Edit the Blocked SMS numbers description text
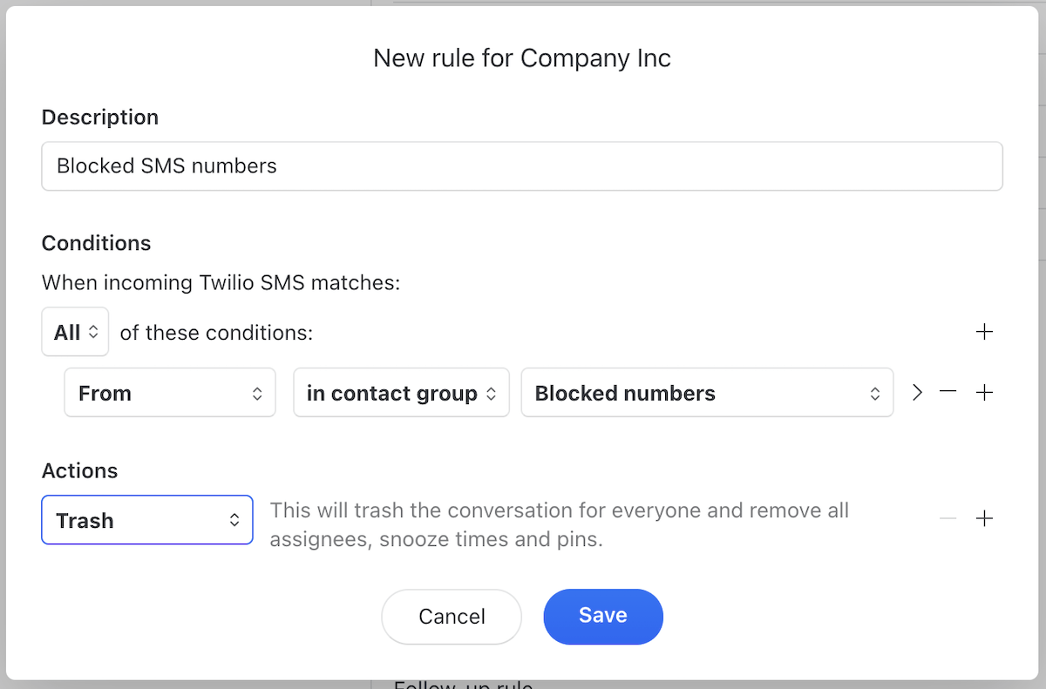This screenshot has width=1046, height=689. click(522, 165)
